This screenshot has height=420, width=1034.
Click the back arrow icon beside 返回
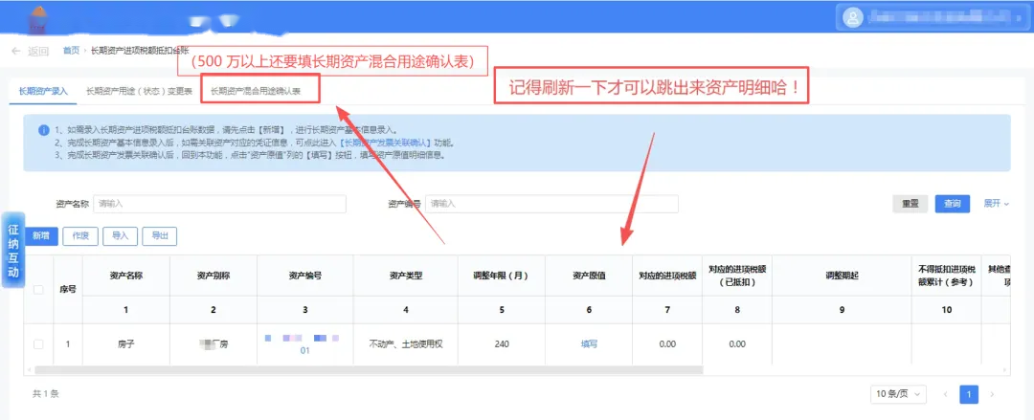point(16,52)
